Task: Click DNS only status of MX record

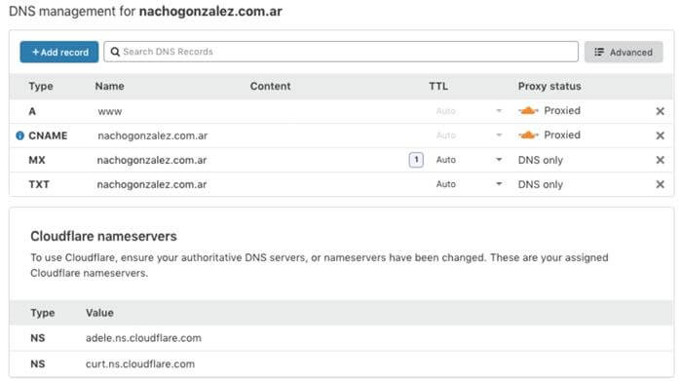Action: coord(540,160)
